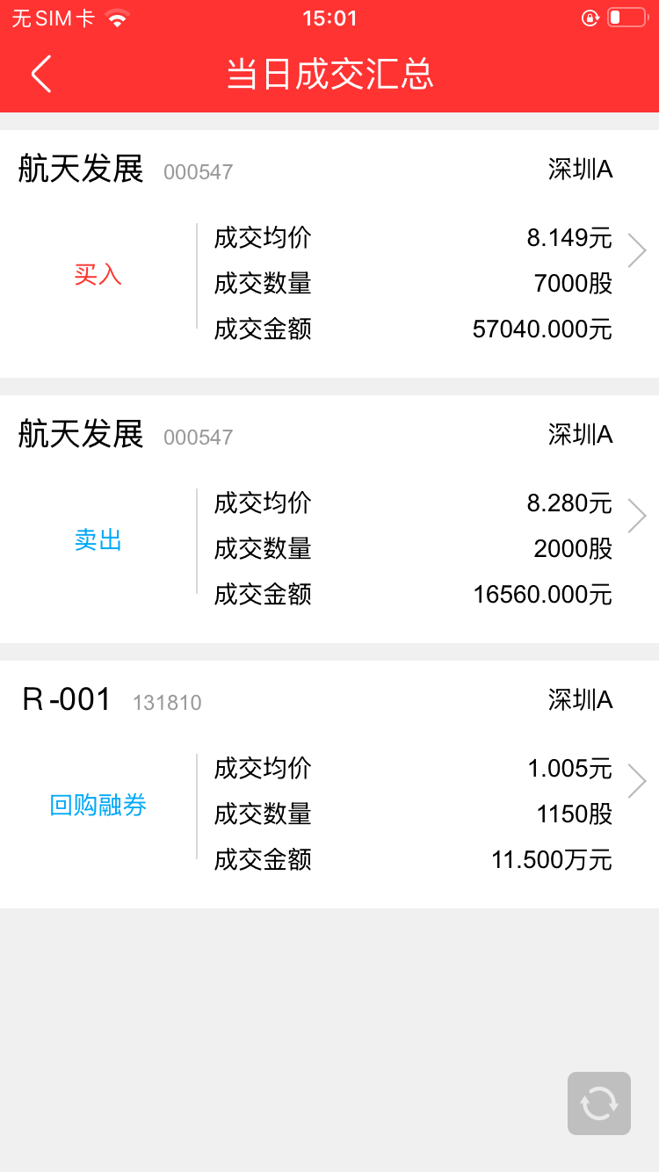This screenshot has width=659, height=1172.
Task: Tap the 15:01 clock in the status bar
Action: 329,18
